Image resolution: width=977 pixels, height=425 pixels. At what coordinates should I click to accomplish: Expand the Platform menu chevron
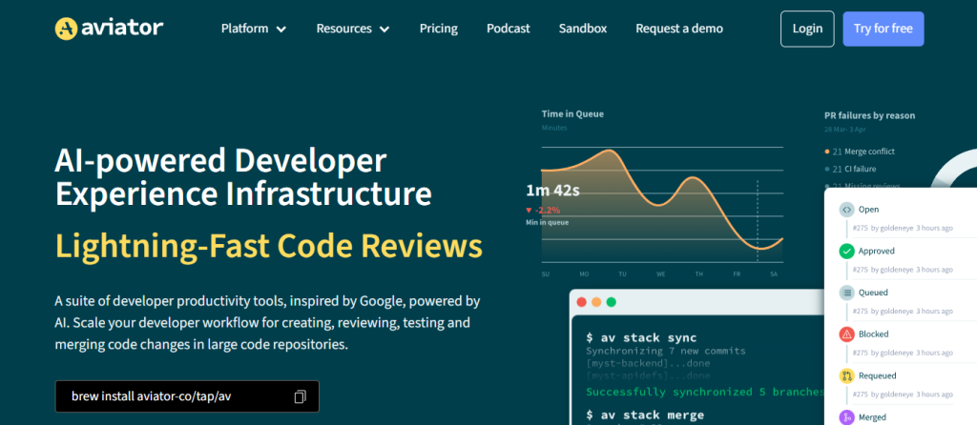click(x=281, y=30)
